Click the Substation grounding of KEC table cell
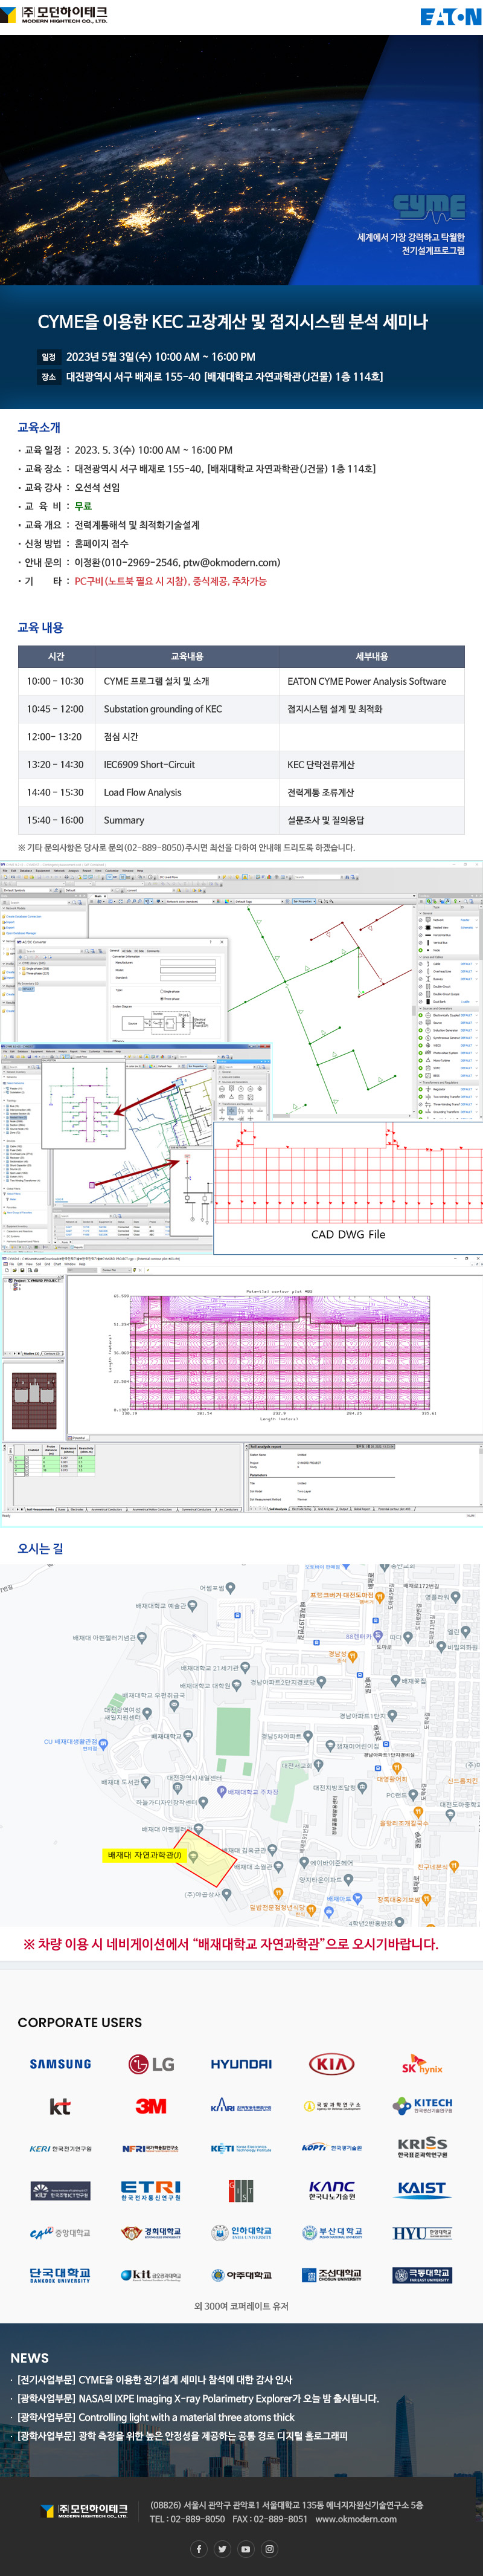The height and width of the screenshot is (2576, 483). coord(187,709)
